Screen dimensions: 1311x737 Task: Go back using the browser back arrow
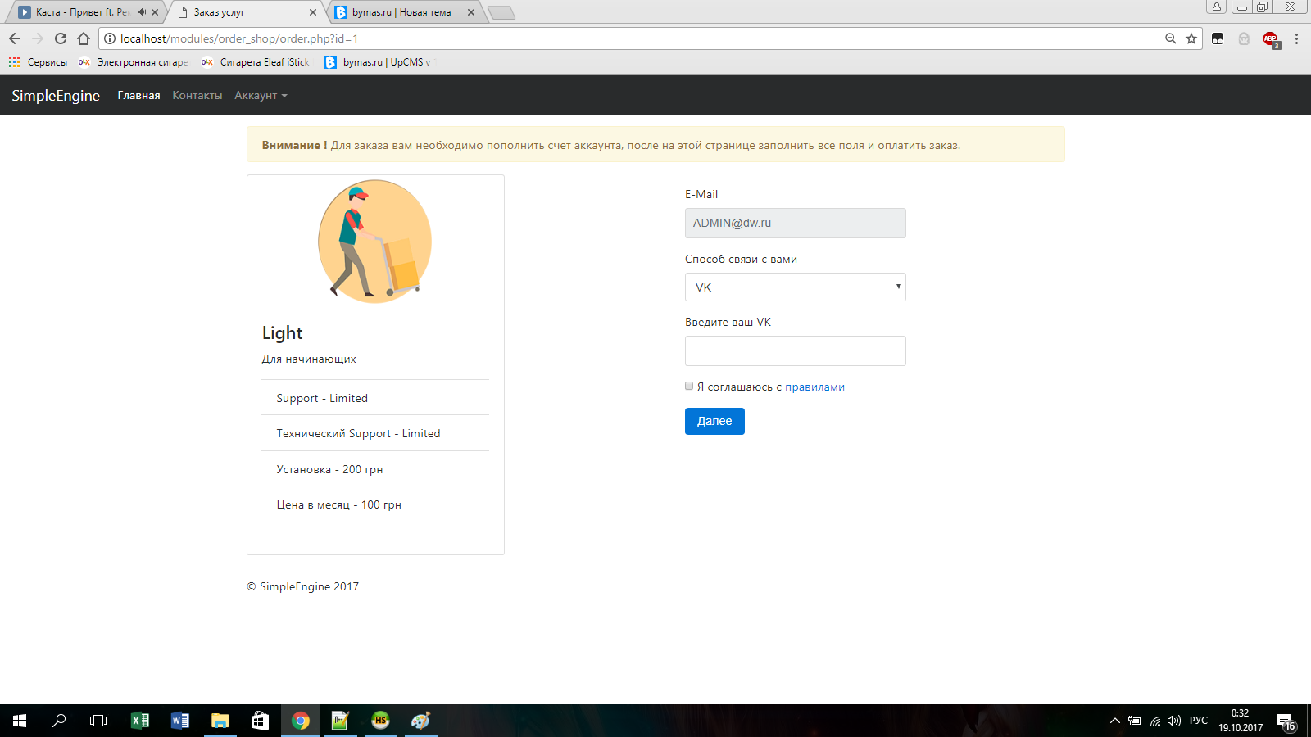(15, 38)
